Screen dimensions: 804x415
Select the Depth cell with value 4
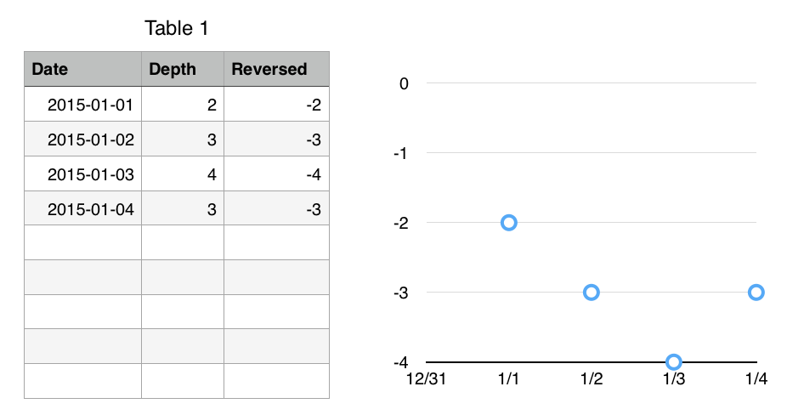coord(183,173)
